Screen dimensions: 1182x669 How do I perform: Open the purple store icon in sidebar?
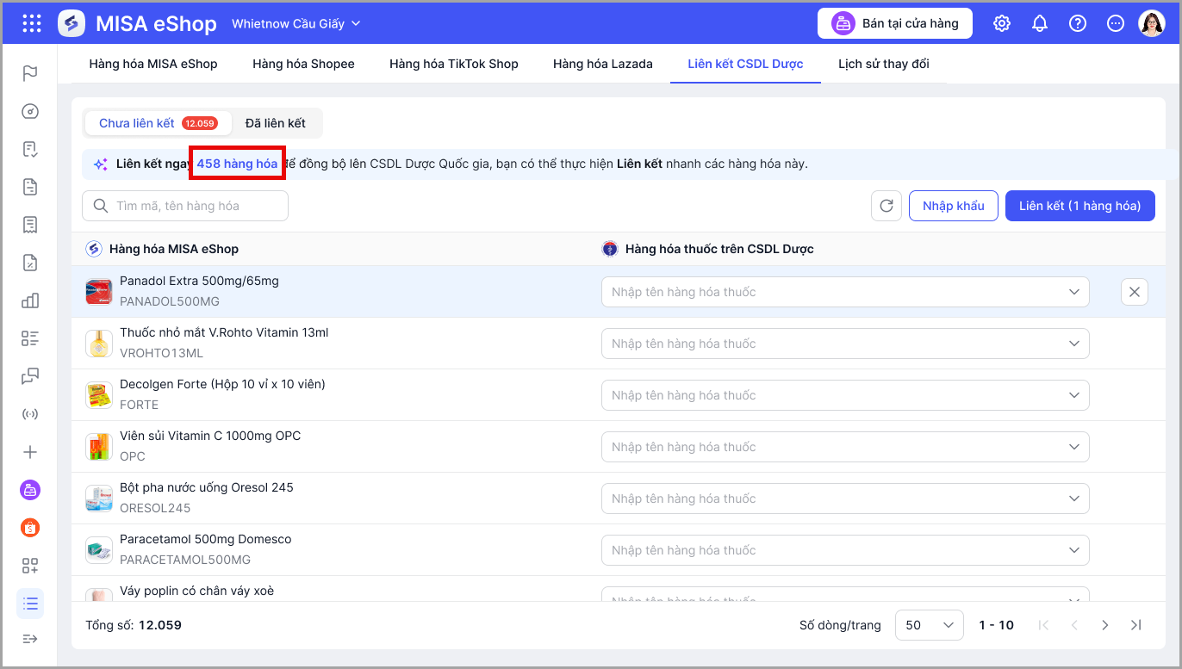coord(30,490)
